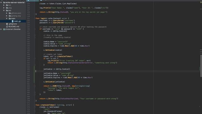This screenshot has width=202, height=114.
Task: Click the 'cookie.Value' assignment line
Action: pos(57,44)
